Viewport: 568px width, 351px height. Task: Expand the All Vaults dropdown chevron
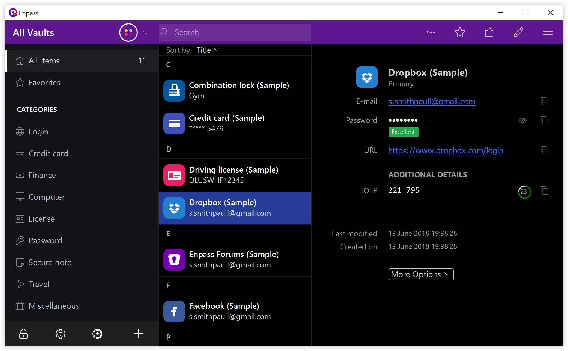tap(146, 32)
